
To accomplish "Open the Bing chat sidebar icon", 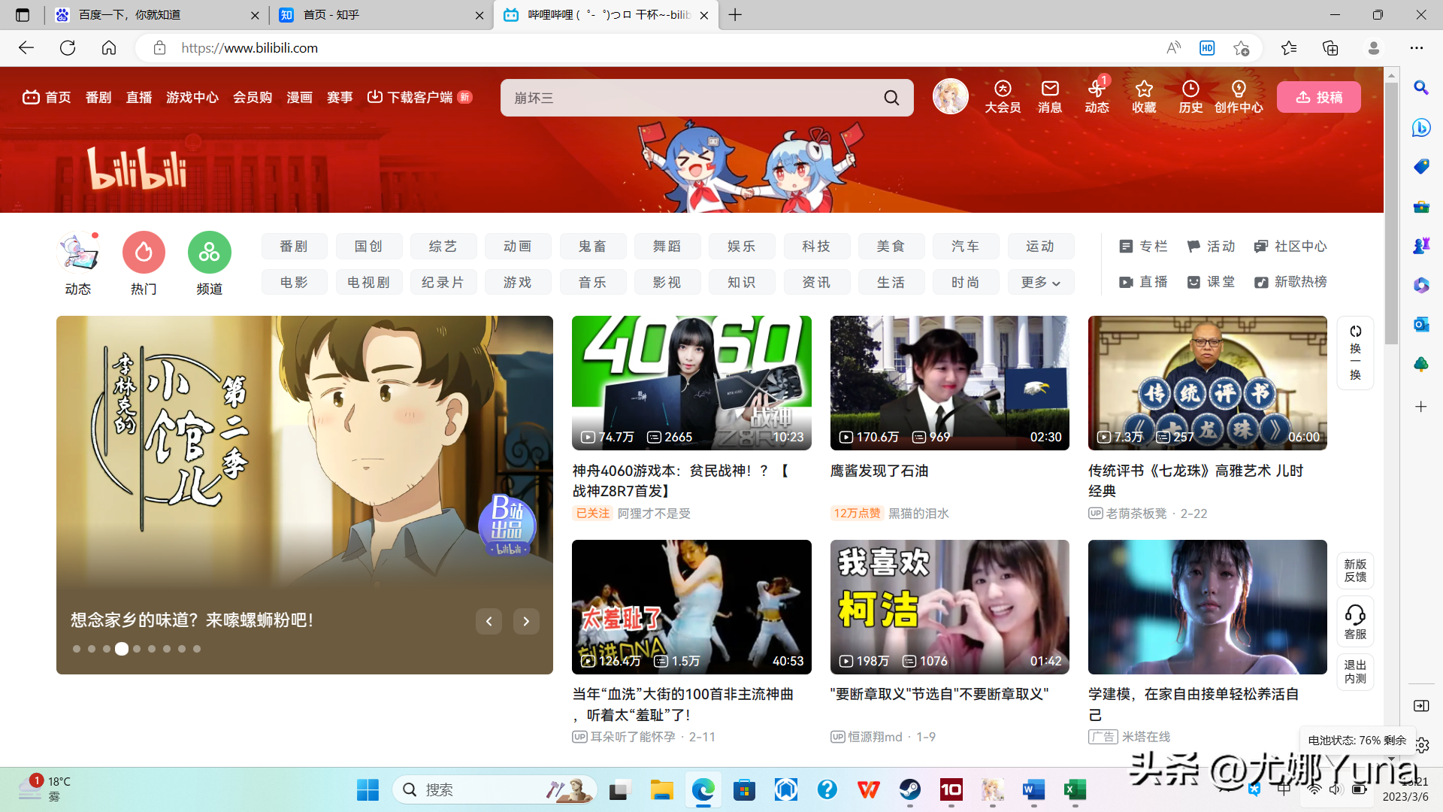I will [1420, 127].
